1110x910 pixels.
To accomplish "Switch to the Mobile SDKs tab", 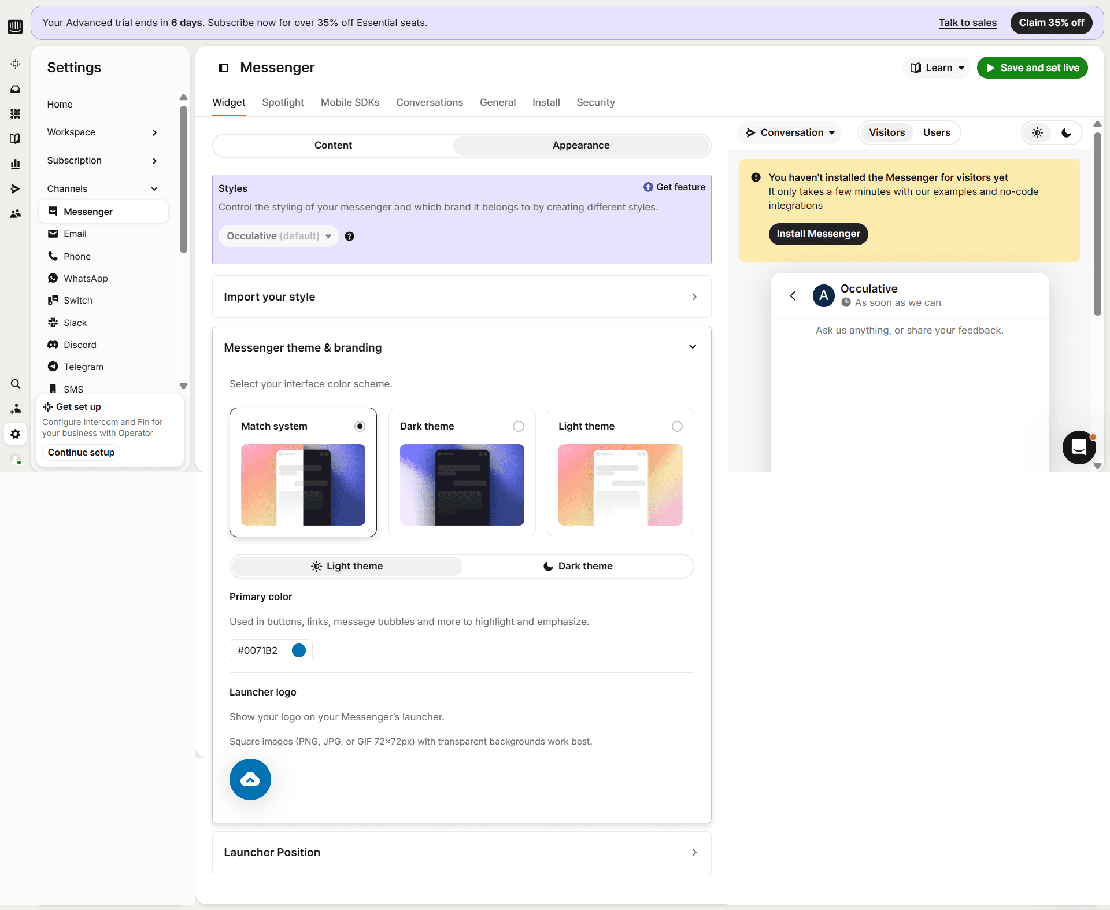I will click(x=350, y=102).
